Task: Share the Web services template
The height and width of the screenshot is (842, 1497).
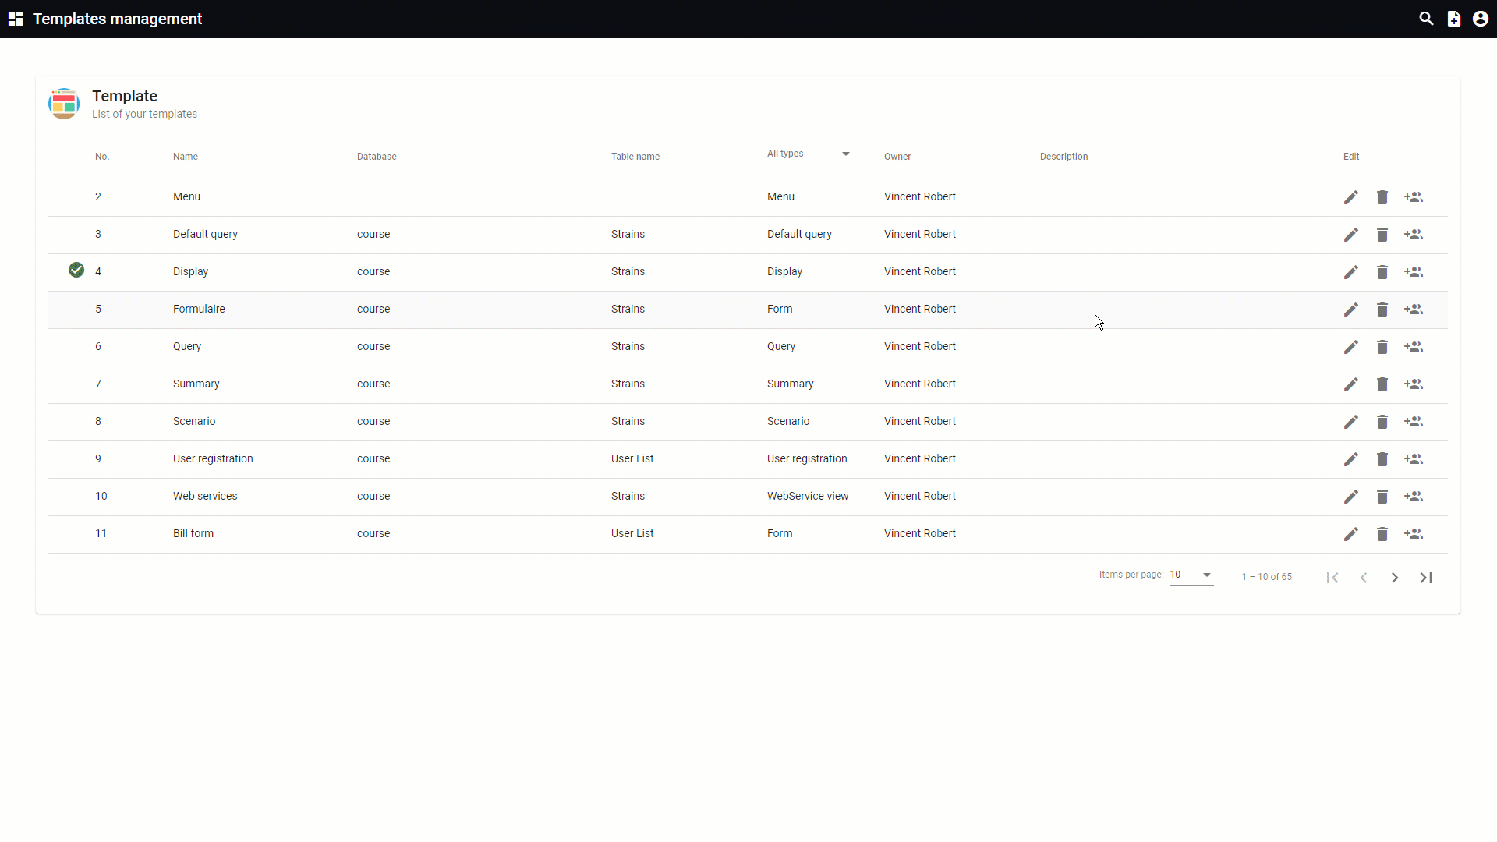Action: pos(1414,497)
